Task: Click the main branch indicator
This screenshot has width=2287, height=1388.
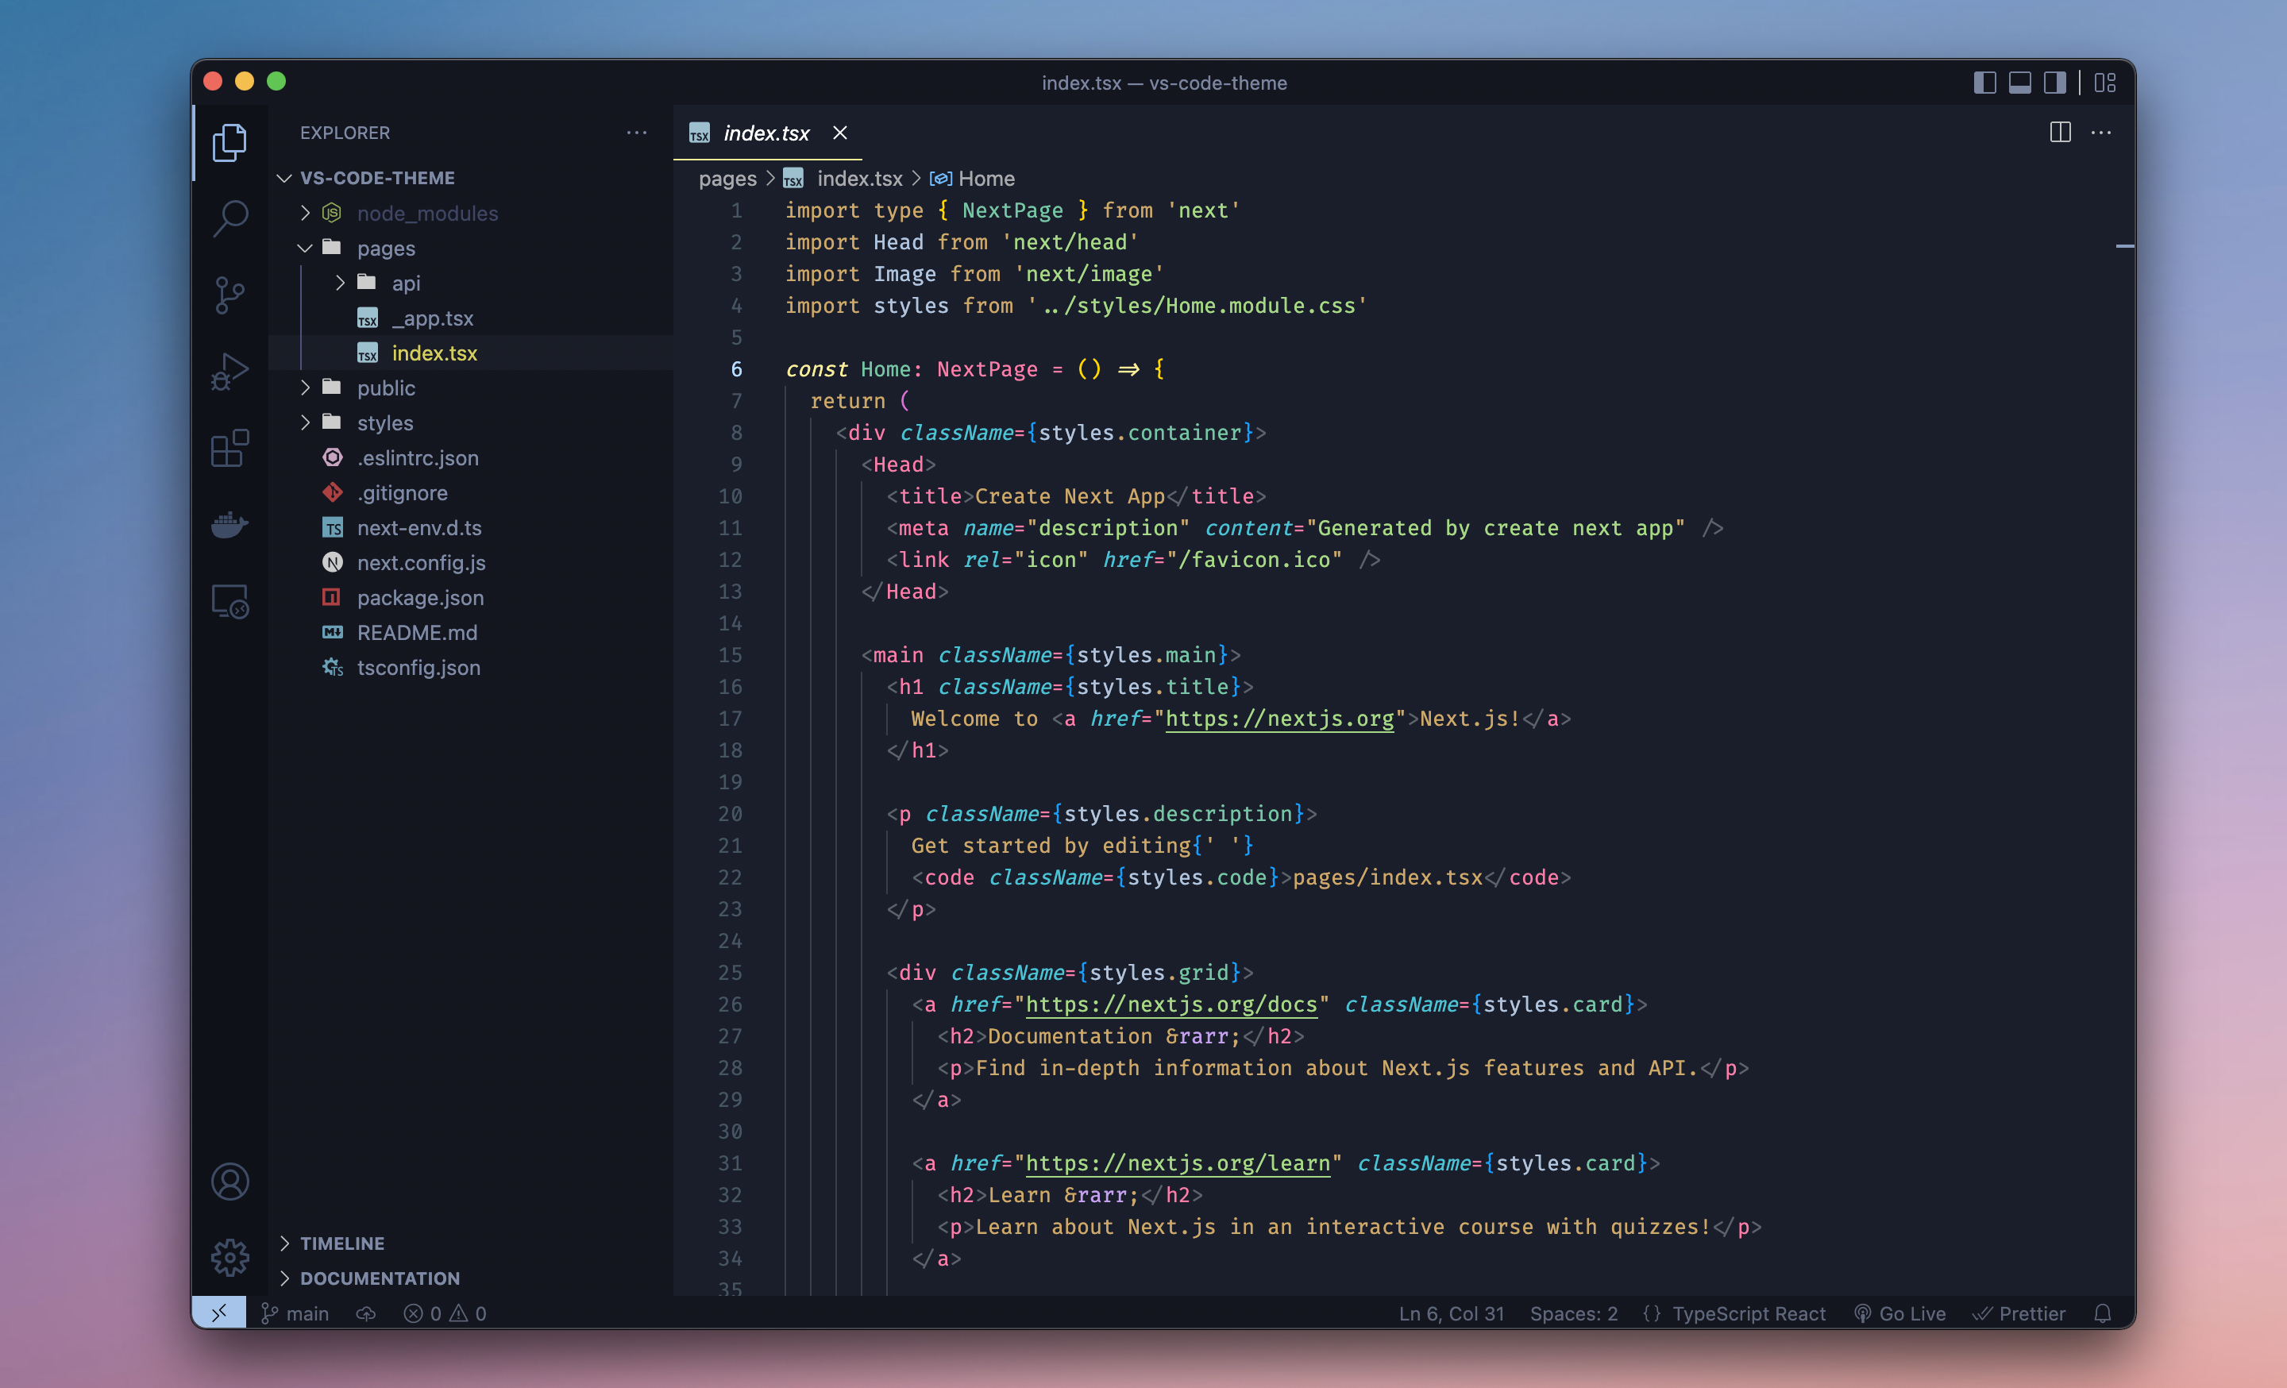Action: (x=295, y=1313)
